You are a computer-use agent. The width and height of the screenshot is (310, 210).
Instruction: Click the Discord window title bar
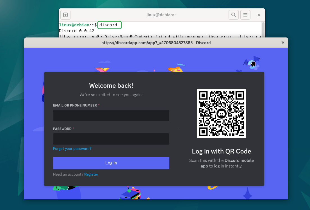click(x=156, y=43)
